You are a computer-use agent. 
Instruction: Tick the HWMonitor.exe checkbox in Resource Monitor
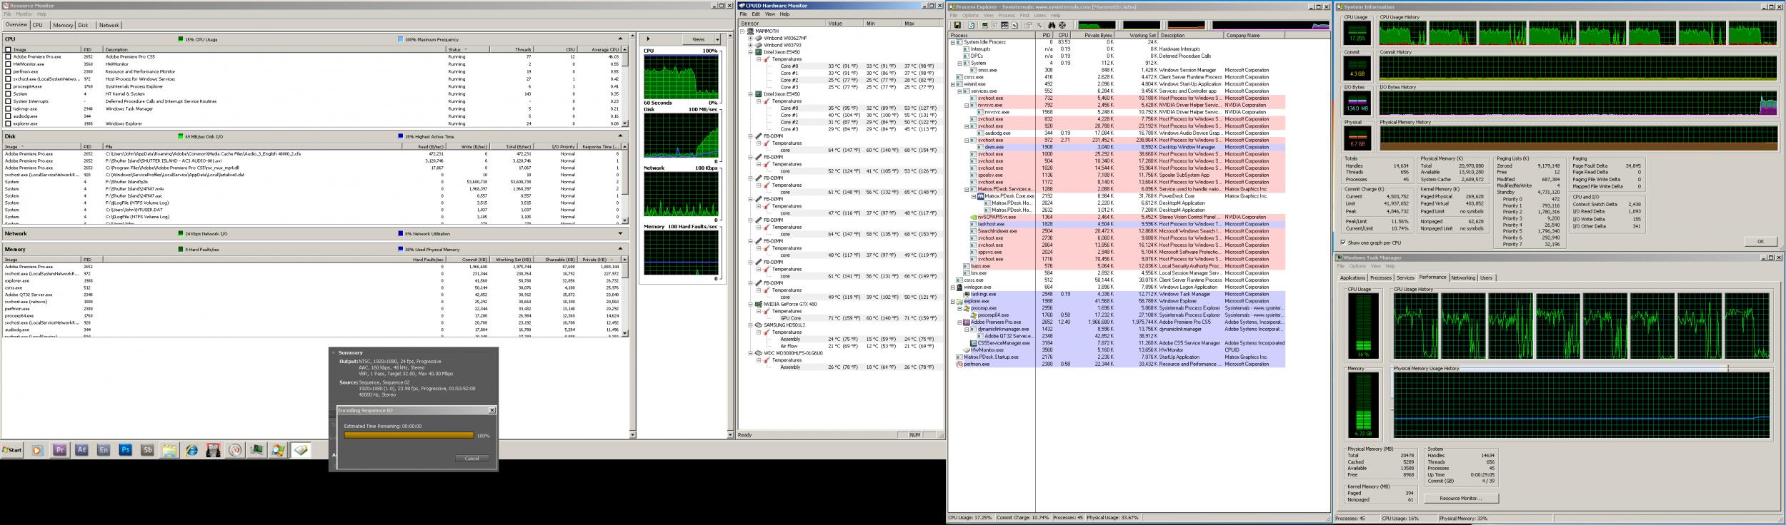tap(9, 63)
